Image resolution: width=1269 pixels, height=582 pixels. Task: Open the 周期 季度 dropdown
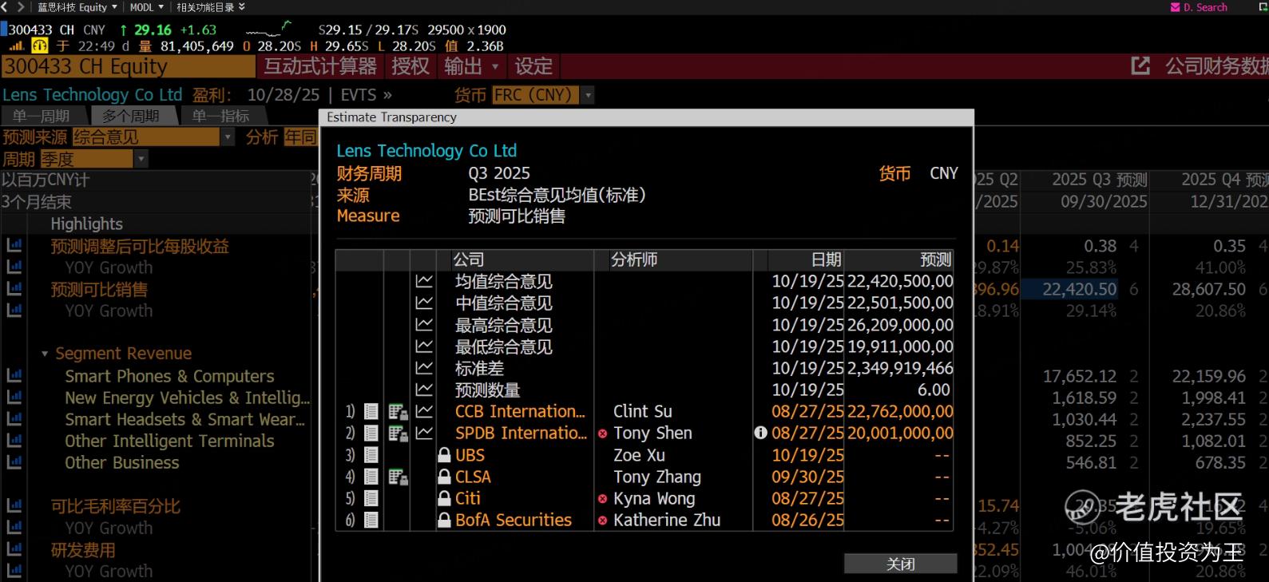pyautogui.click(x=141, y=159)
